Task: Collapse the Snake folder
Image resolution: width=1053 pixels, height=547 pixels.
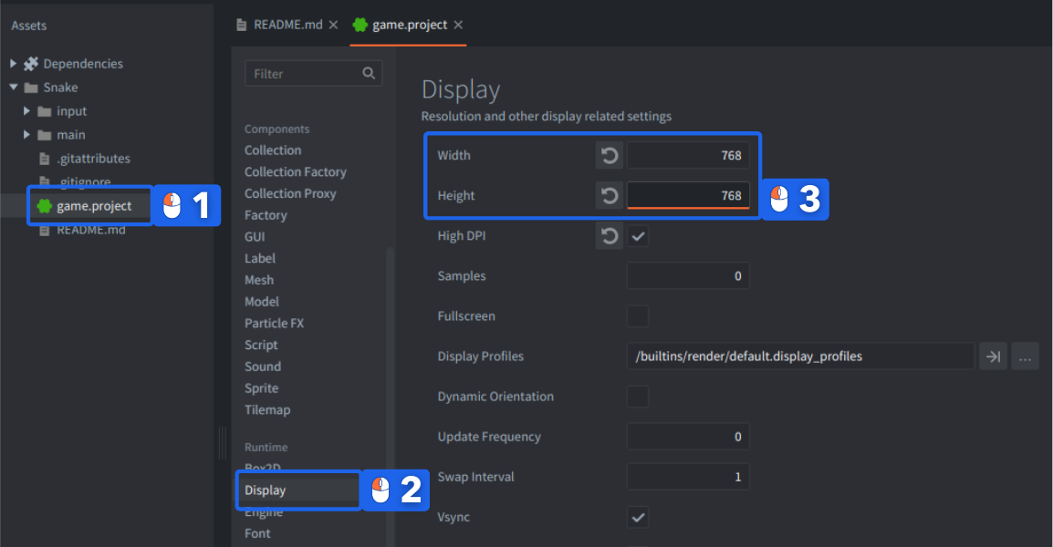Action: tap(14, 88)
